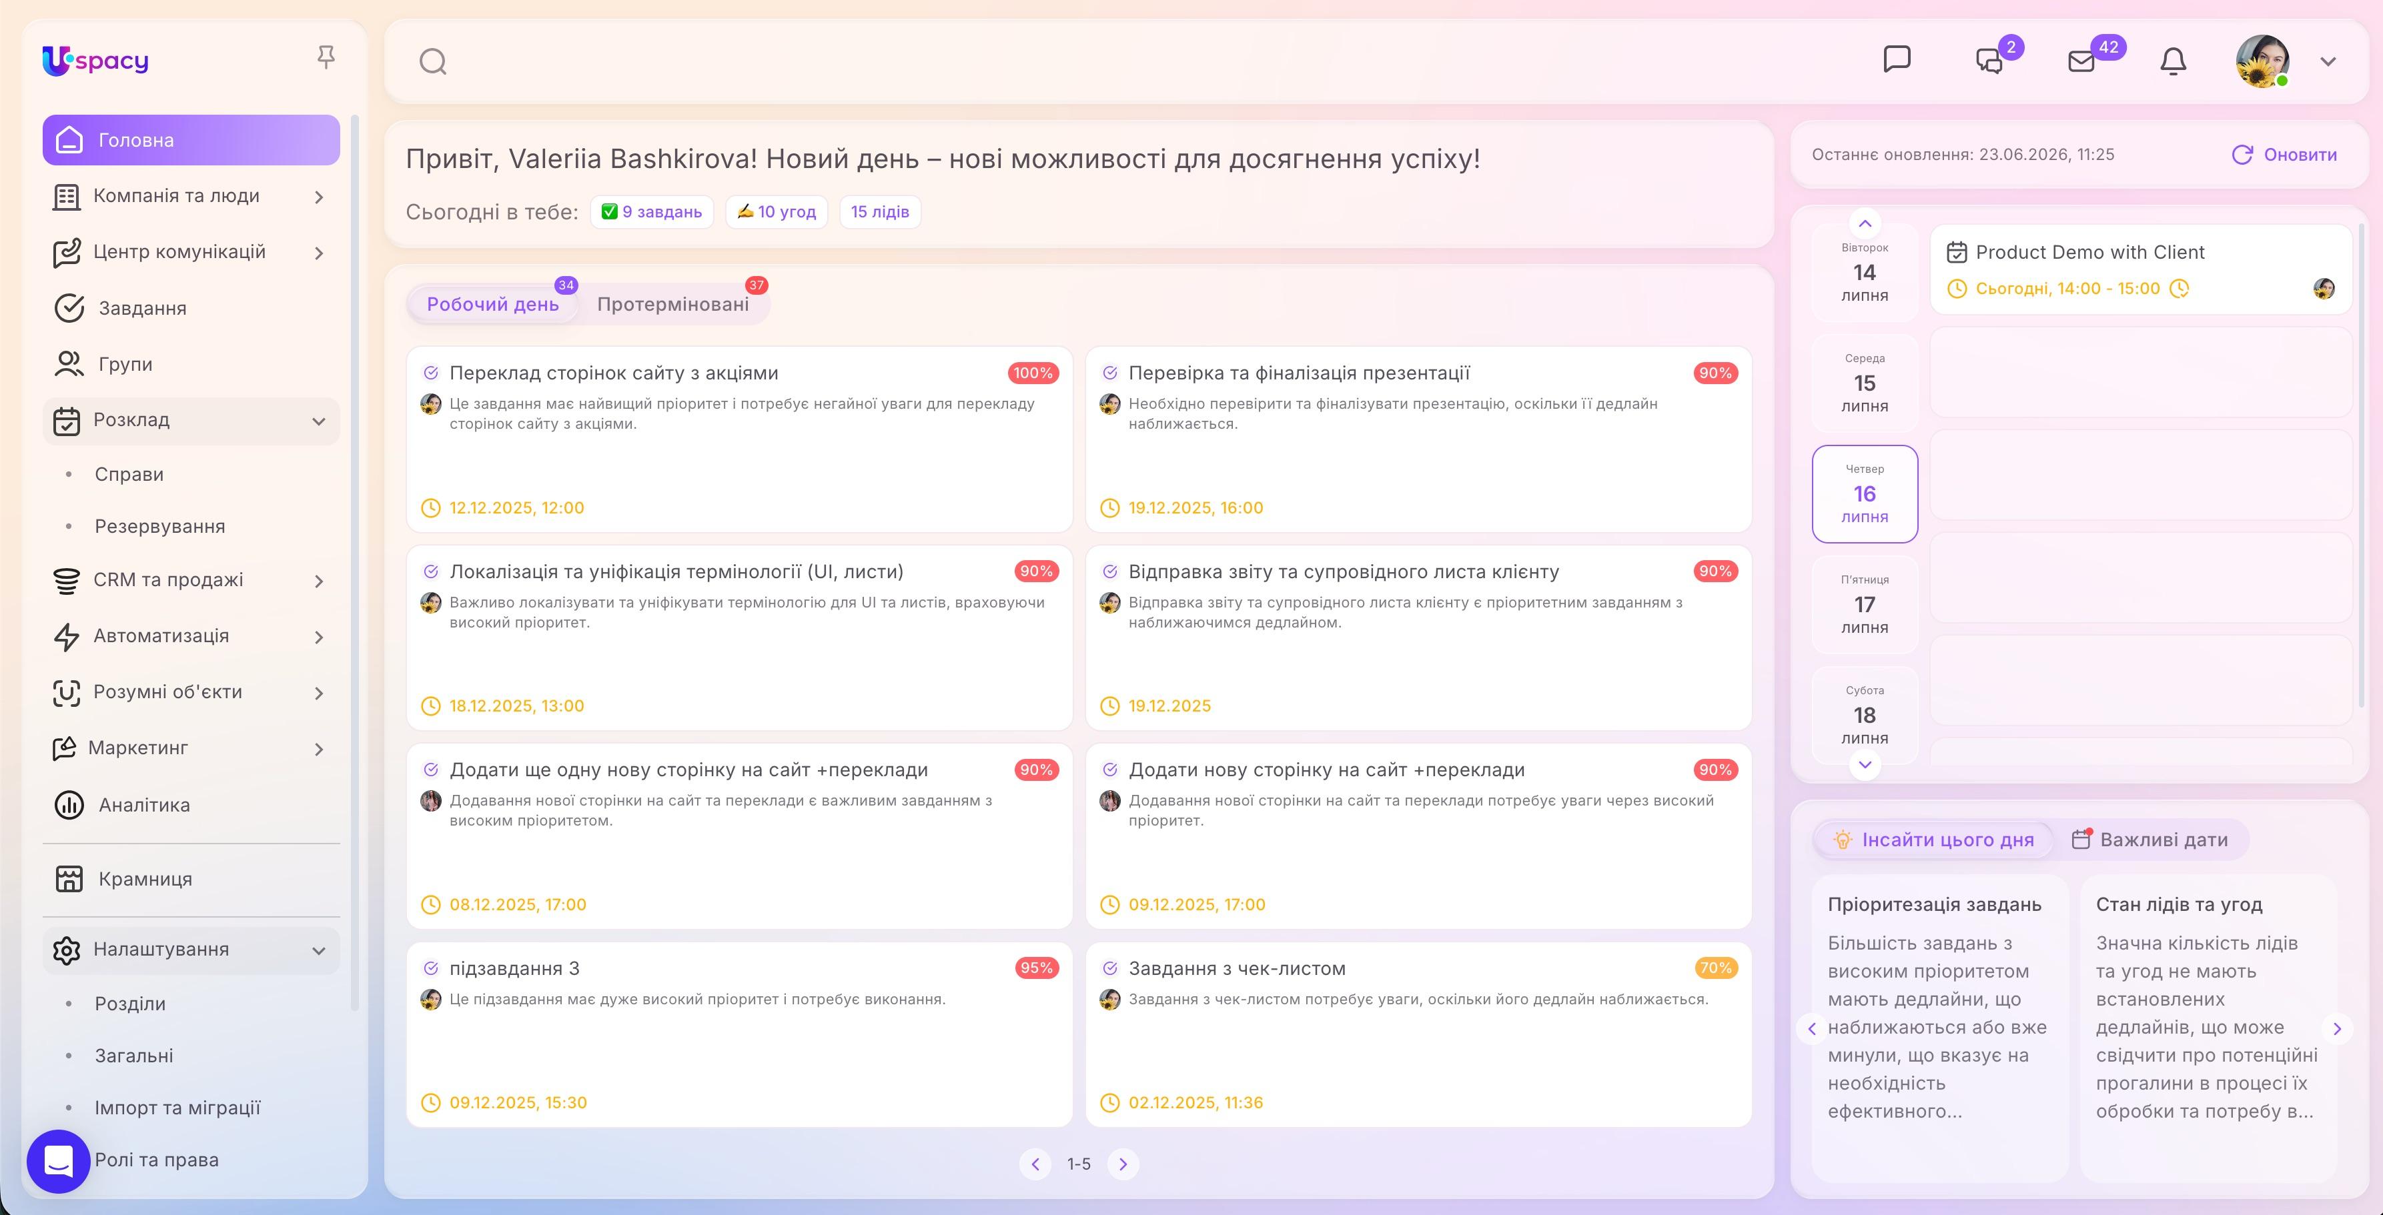Check off the 'підзавдання 3' task circle
Viewport: 2383px width, 1215px height.
431,968
